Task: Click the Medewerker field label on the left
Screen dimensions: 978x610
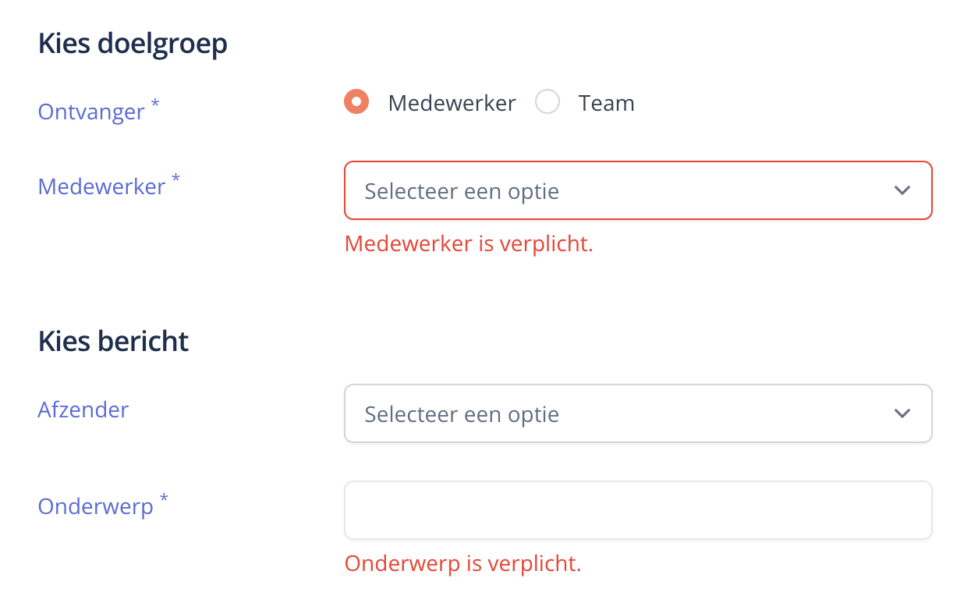Action: click(x=101, y=186)
